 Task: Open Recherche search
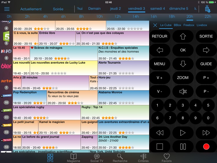pos(120,158)
